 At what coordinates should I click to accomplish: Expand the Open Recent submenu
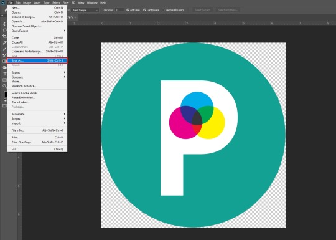[37, 31]
